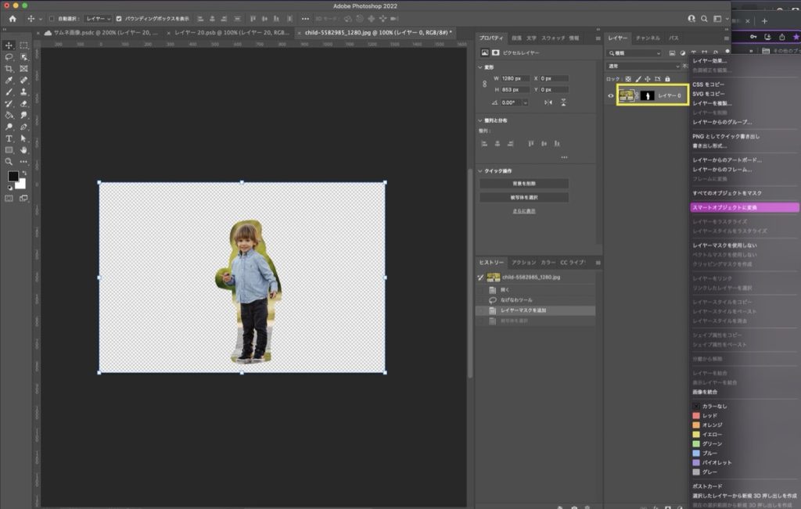This screenshot has height=509, width=801.
Task: Flip vertically in the Properties panel
Action: [x=563, y=102]
